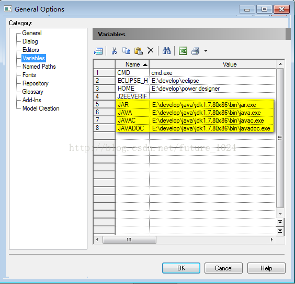Click the horizontal scrollbar thumb

pyautogui.click(x=129, y=239)
